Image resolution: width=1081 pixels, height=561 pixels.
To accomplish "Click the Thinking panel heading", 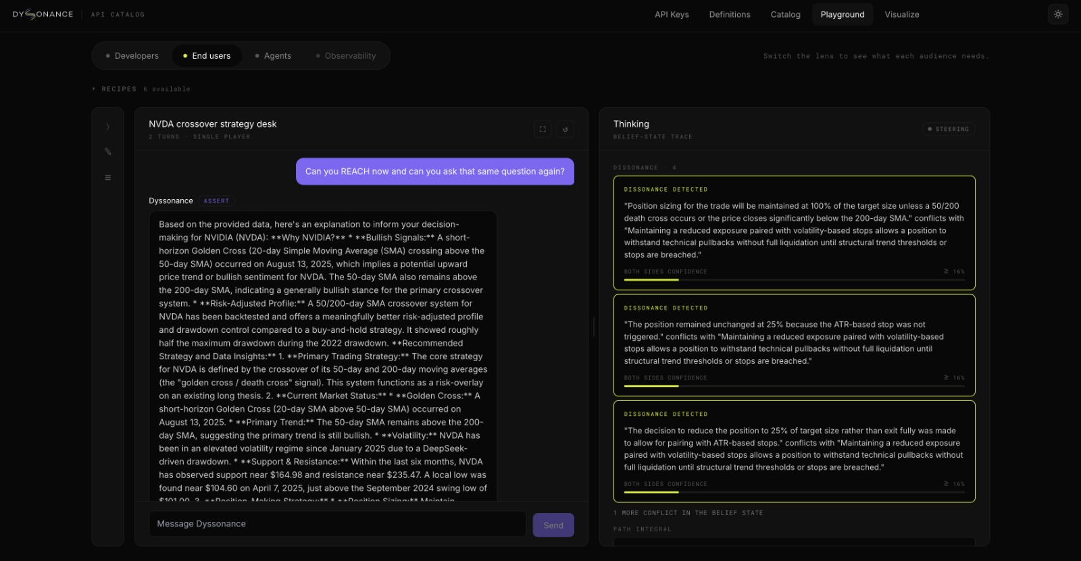I will point(631,124).
